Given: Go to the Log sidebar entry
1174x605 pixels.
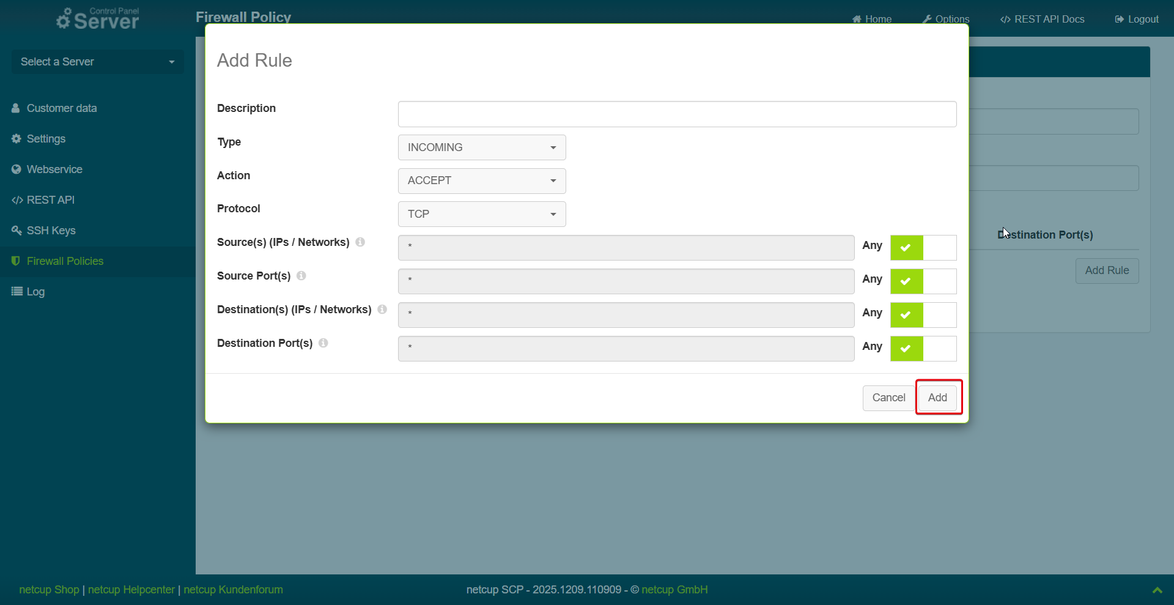Looking at the screenshot, I should coord(35,292).
